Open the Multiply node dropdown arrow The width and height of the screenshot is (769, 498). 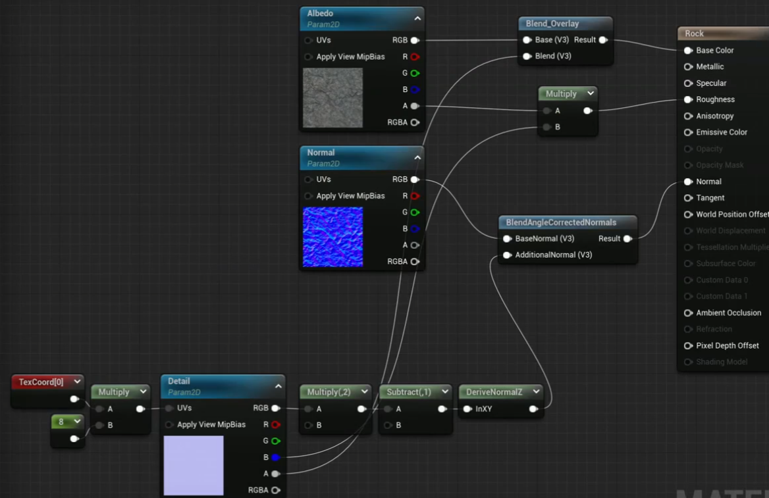[x=591, y=93]
